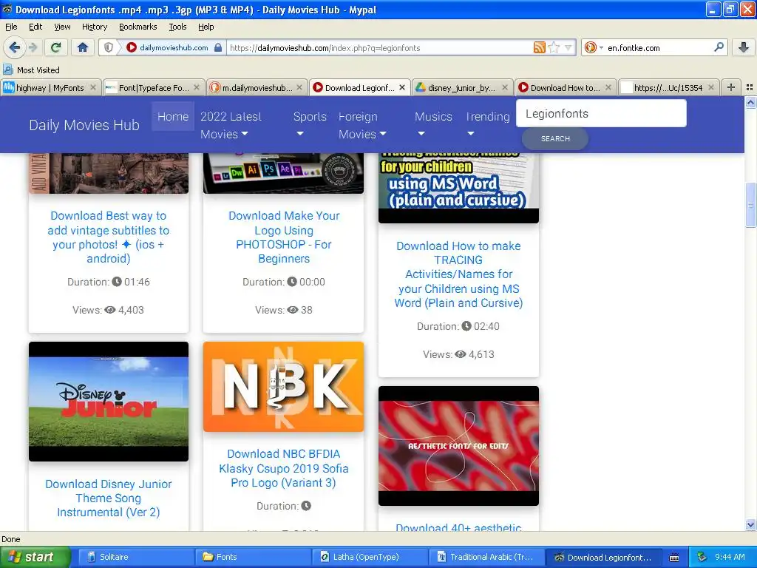
Task: Expand the Sports dropdown menu
Action: click(310, 124)
